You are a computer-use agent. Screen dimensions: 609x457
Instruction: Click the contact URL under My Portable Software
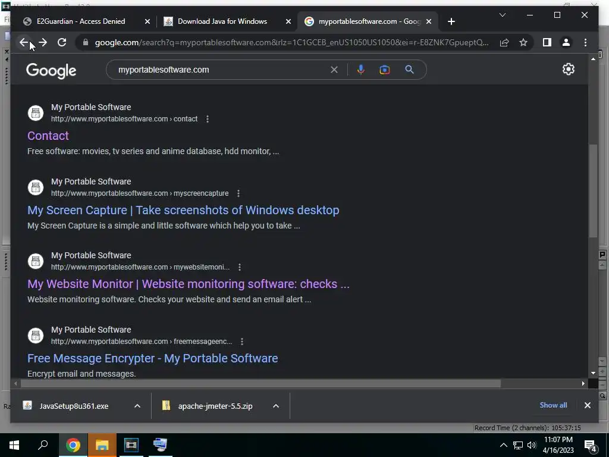pyautogui.click(x=124, y=119)
